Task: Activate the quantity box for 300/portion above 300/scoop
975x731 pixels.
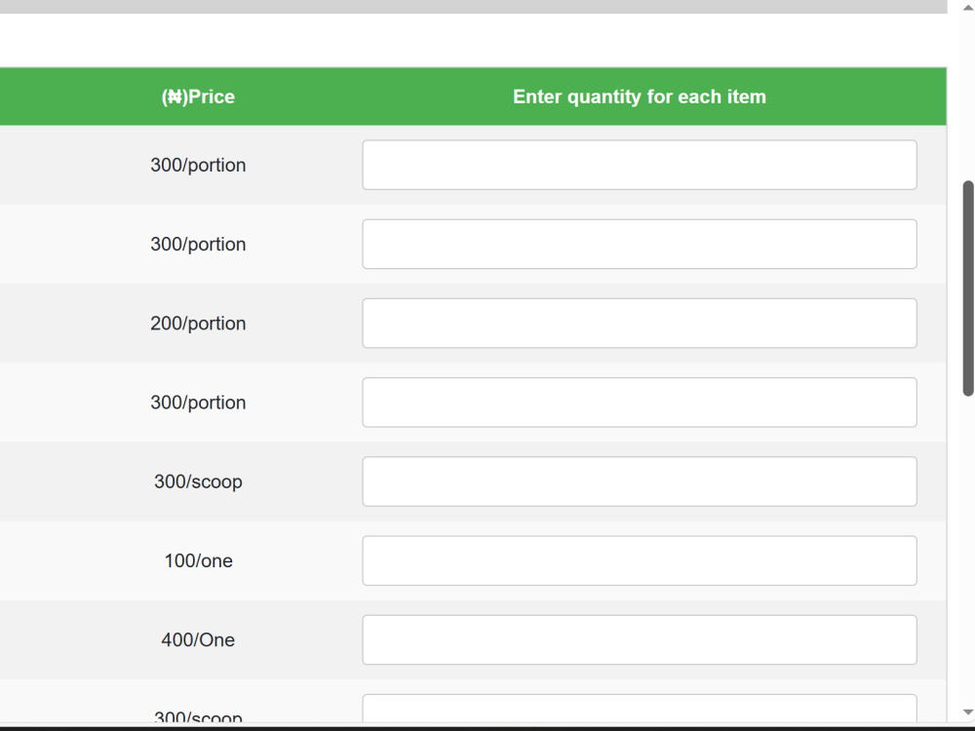Action: click(640, 403)
